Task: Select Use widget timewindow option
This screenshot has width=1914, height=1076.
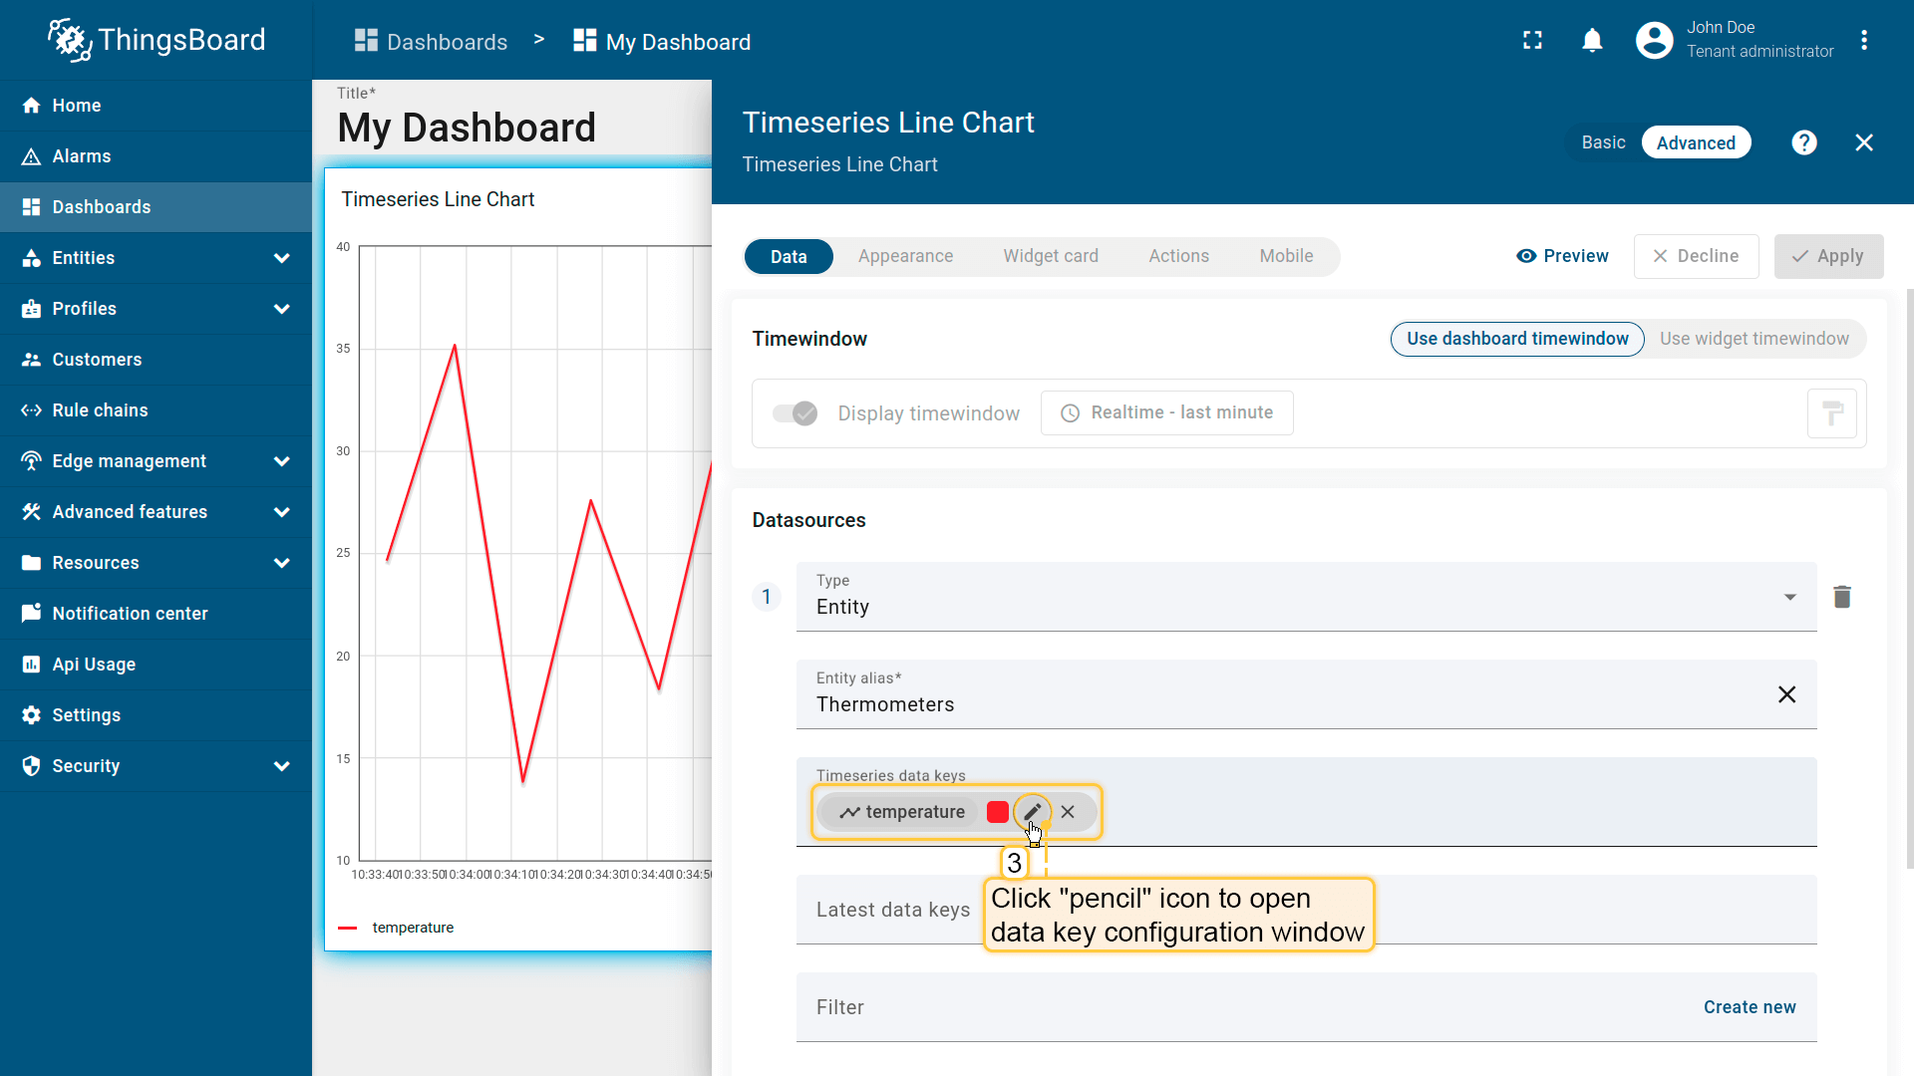Action: 1754,339
